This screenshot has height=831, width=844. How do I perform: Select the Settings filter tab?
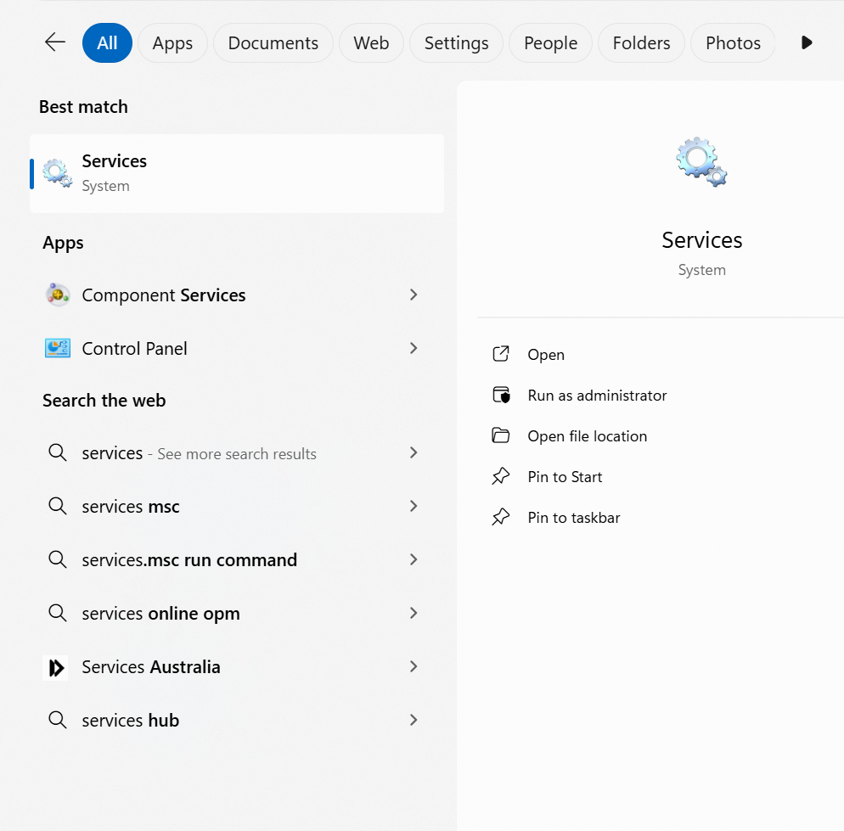pos(456,43)
